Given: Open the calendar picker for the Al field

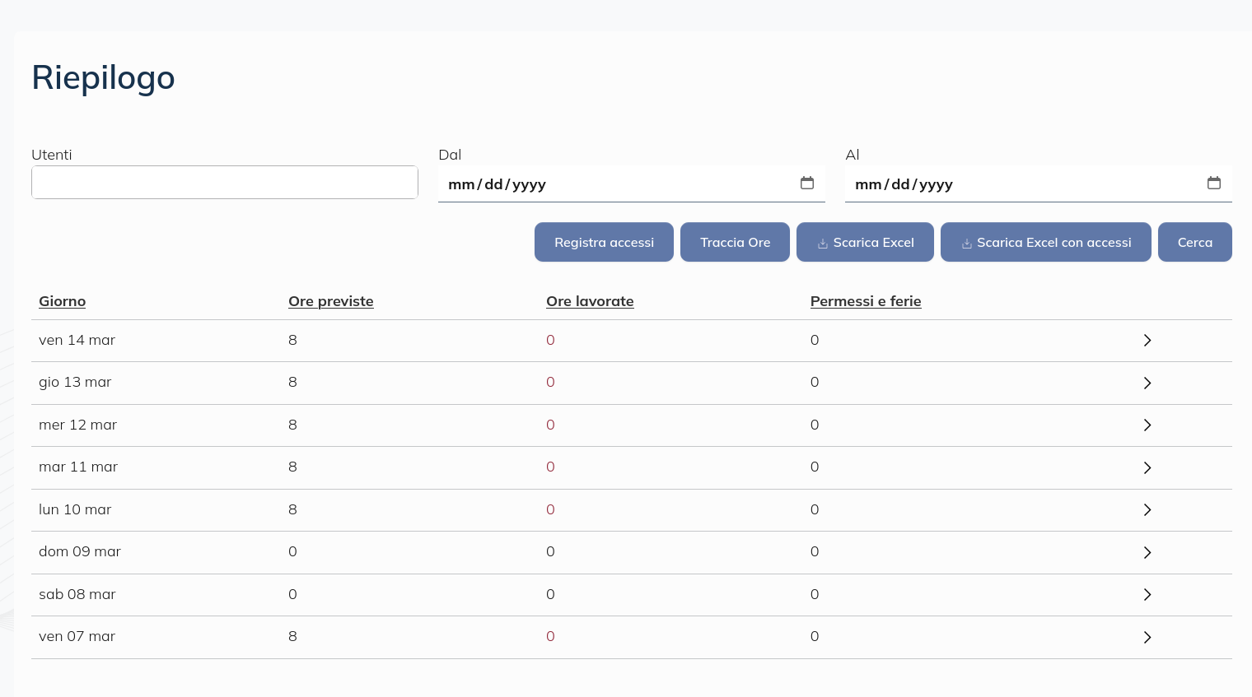Looking at the screenshot, I should point(1214,184).
